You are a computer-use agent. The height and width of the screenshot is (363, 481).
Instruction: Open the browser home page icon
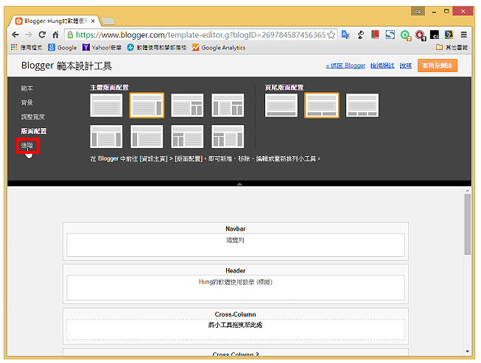tap(55, 35)
